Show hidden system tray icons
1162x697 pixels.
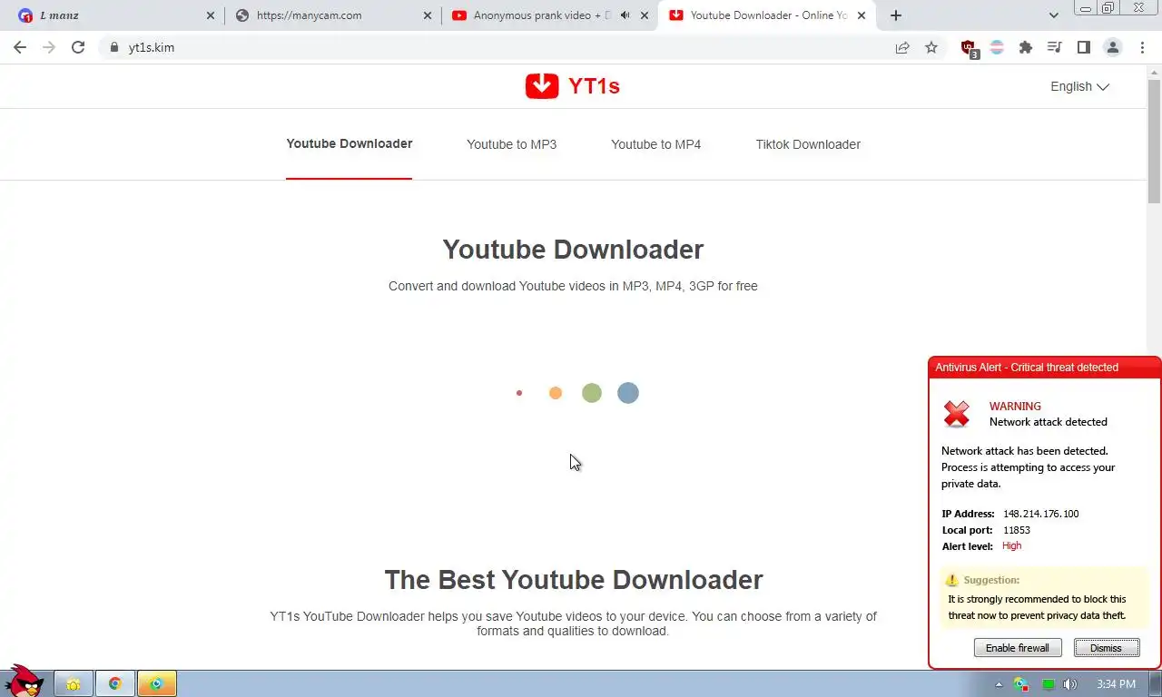pyautogui.click(x=1000, y=684)
